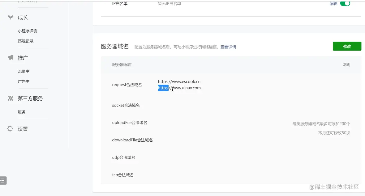Select 广告主 in sidebar
The width and height of the screenshot is (365, 196).
(x=24, y=81)
